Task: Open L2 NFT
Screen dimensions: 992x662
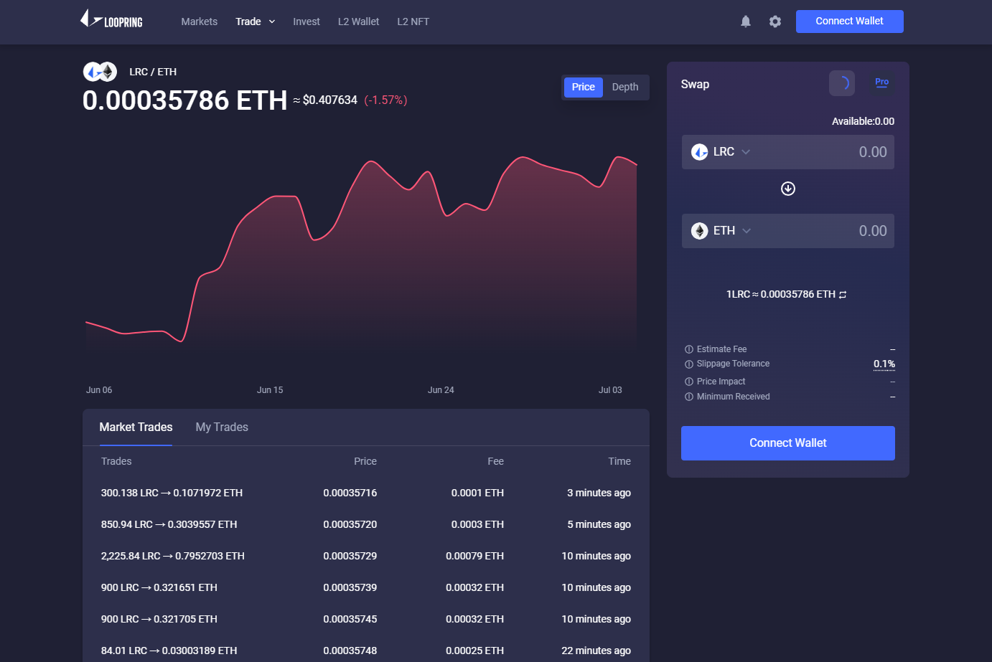Action: click(413, 22)
